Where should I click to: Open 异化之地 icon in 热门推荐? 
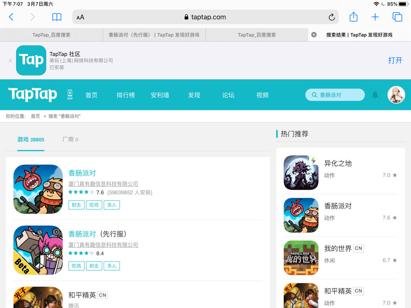(x=301, y=173)
